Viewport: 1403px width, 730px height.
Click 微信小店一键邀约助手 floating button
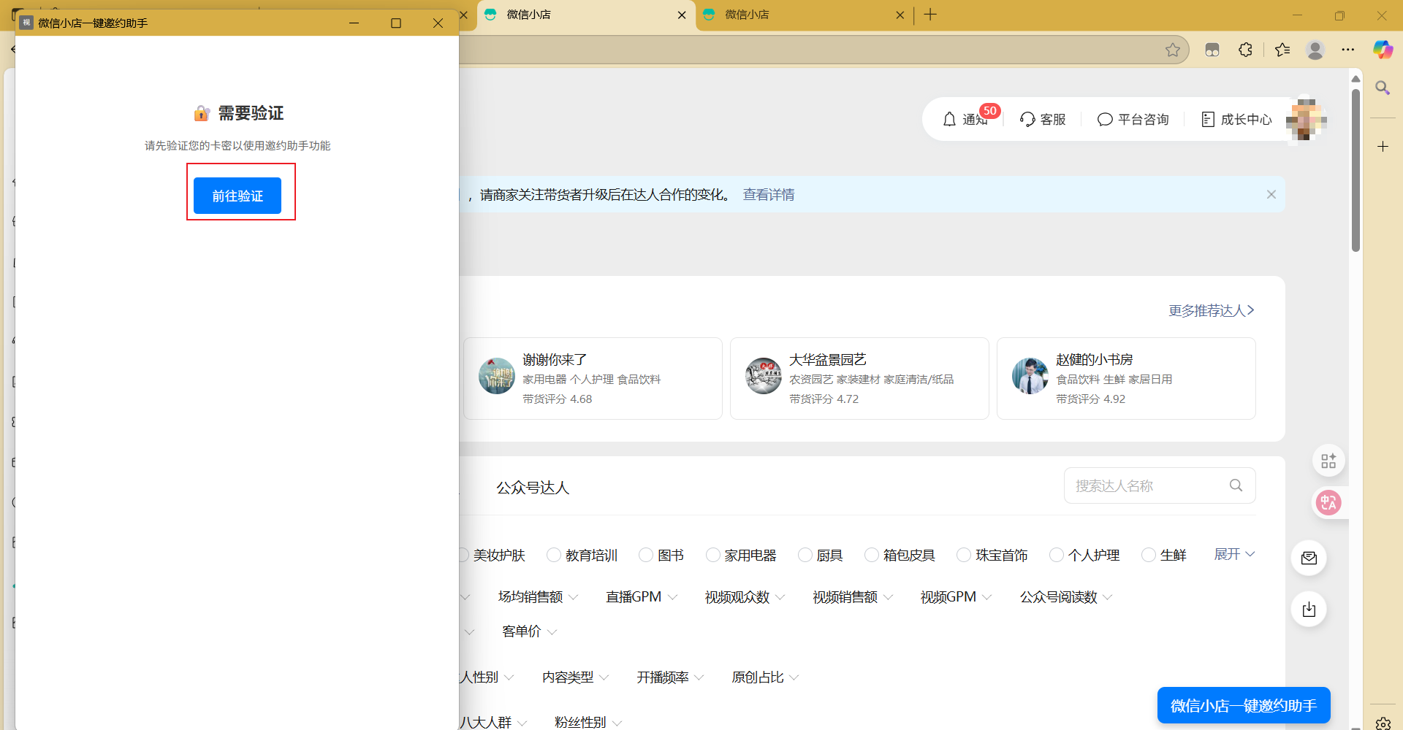point(1244,705)
